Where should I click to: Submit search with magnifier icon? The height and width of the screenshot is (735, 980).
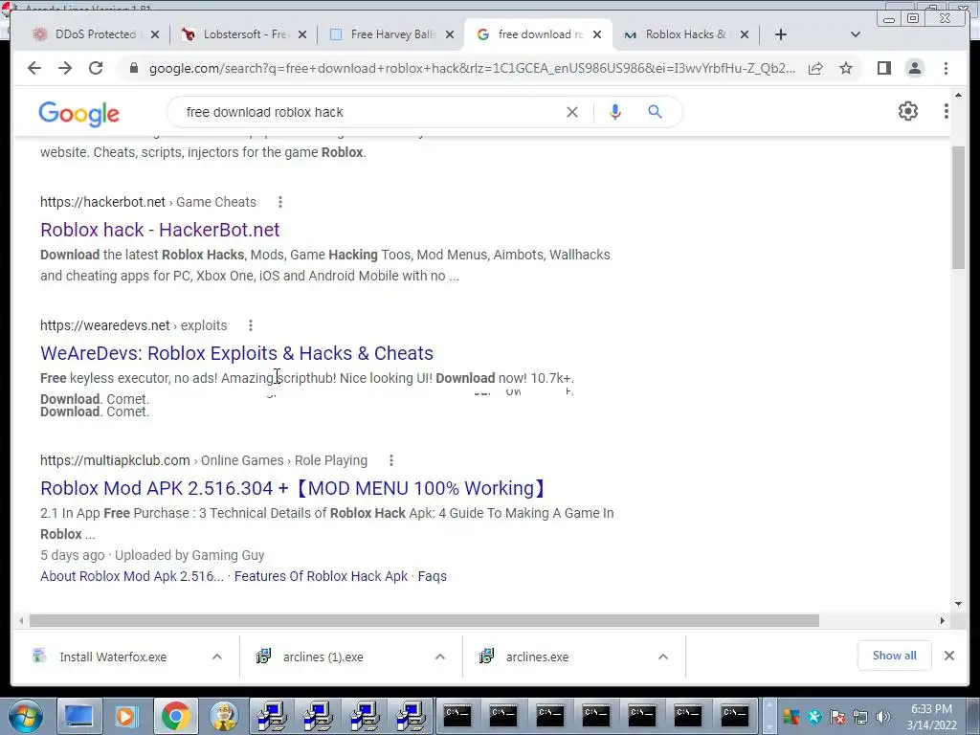655,112
